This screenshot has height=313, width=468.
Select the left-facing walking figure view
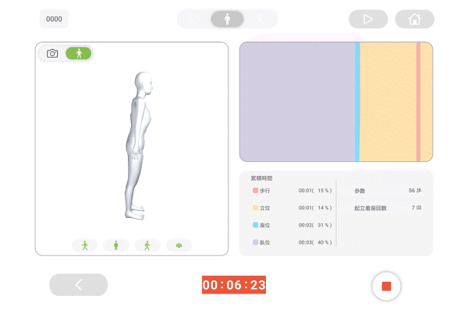(x=85, y=245)
